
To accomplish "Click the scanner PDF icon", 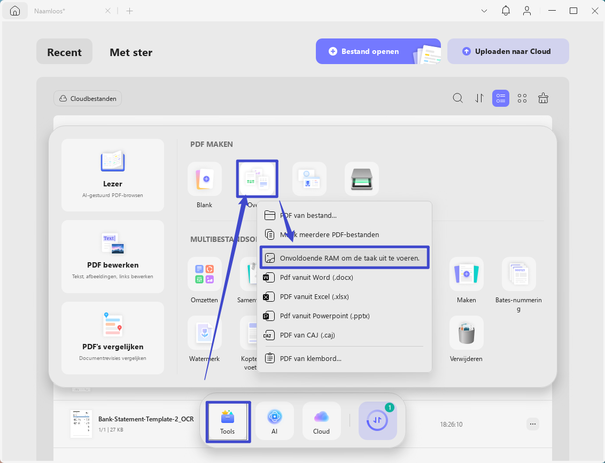I will click(361, 179).
